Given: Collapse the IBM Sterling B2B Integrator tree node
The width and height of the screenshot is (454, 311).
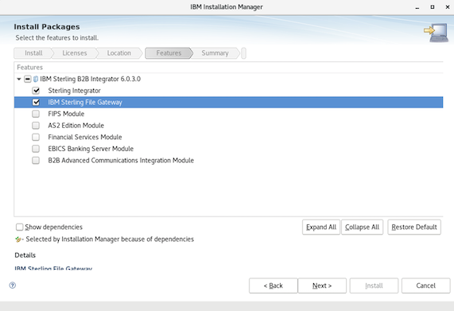Looking at the screenshot, I should pyautogui.click(x=19, y=79).
